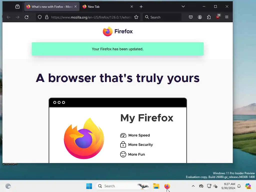Open the Firefox hamburger application menu
The image size is (256, 192).
[x=227, y=17]
